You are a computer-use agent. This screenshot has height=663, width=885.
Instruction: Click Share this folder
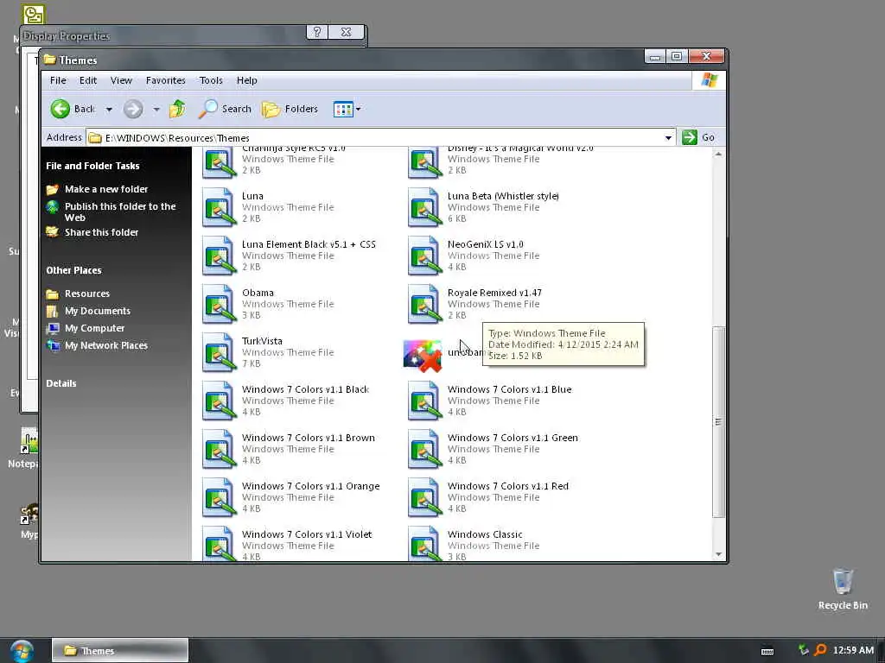point(101,232)
